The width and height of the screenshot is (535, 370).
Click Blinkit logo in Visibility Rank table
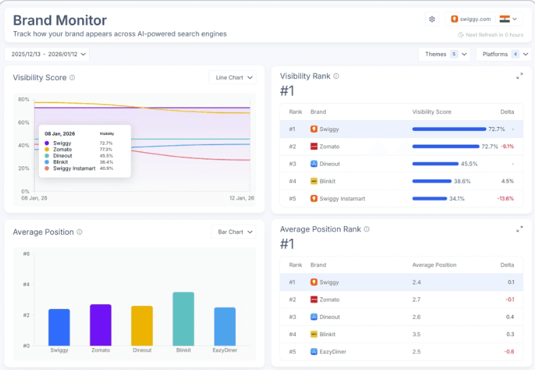[x=314, y=181]
